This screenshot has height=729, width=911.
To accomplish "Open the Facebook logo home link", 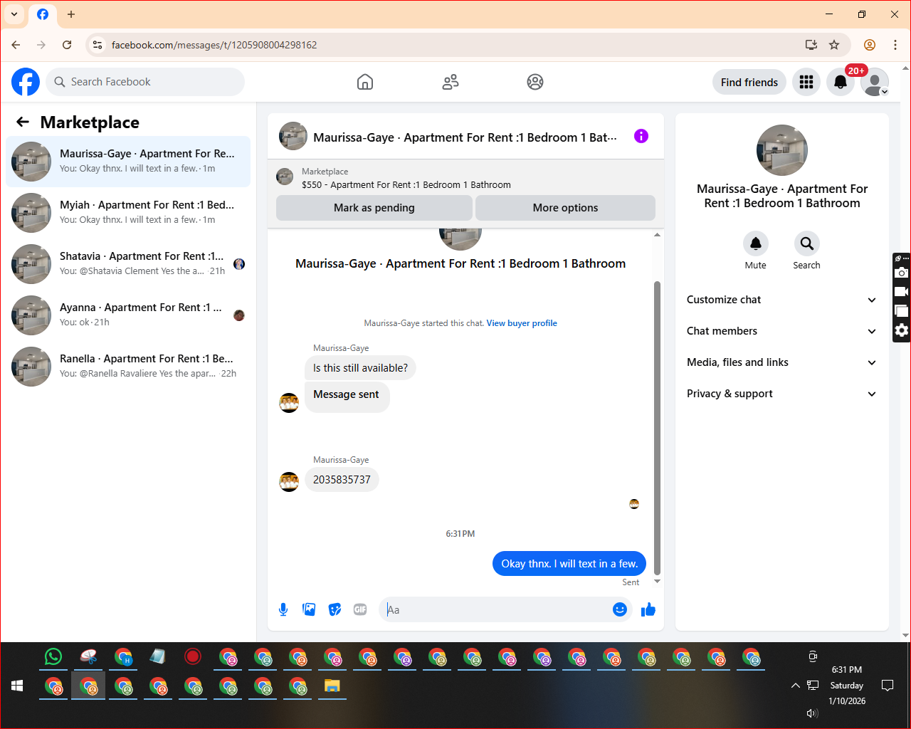I will tap(26, 82).
